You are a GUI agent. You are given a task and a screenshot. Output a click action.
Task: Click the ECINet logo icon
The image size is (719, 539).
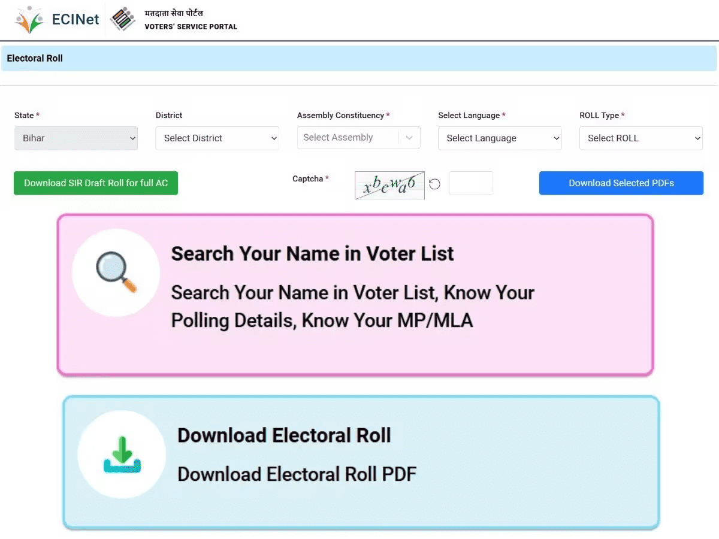point(30,20)
